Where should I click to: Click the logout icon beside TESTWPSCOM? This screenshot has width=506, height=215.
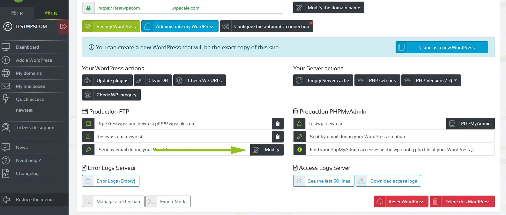63,26
